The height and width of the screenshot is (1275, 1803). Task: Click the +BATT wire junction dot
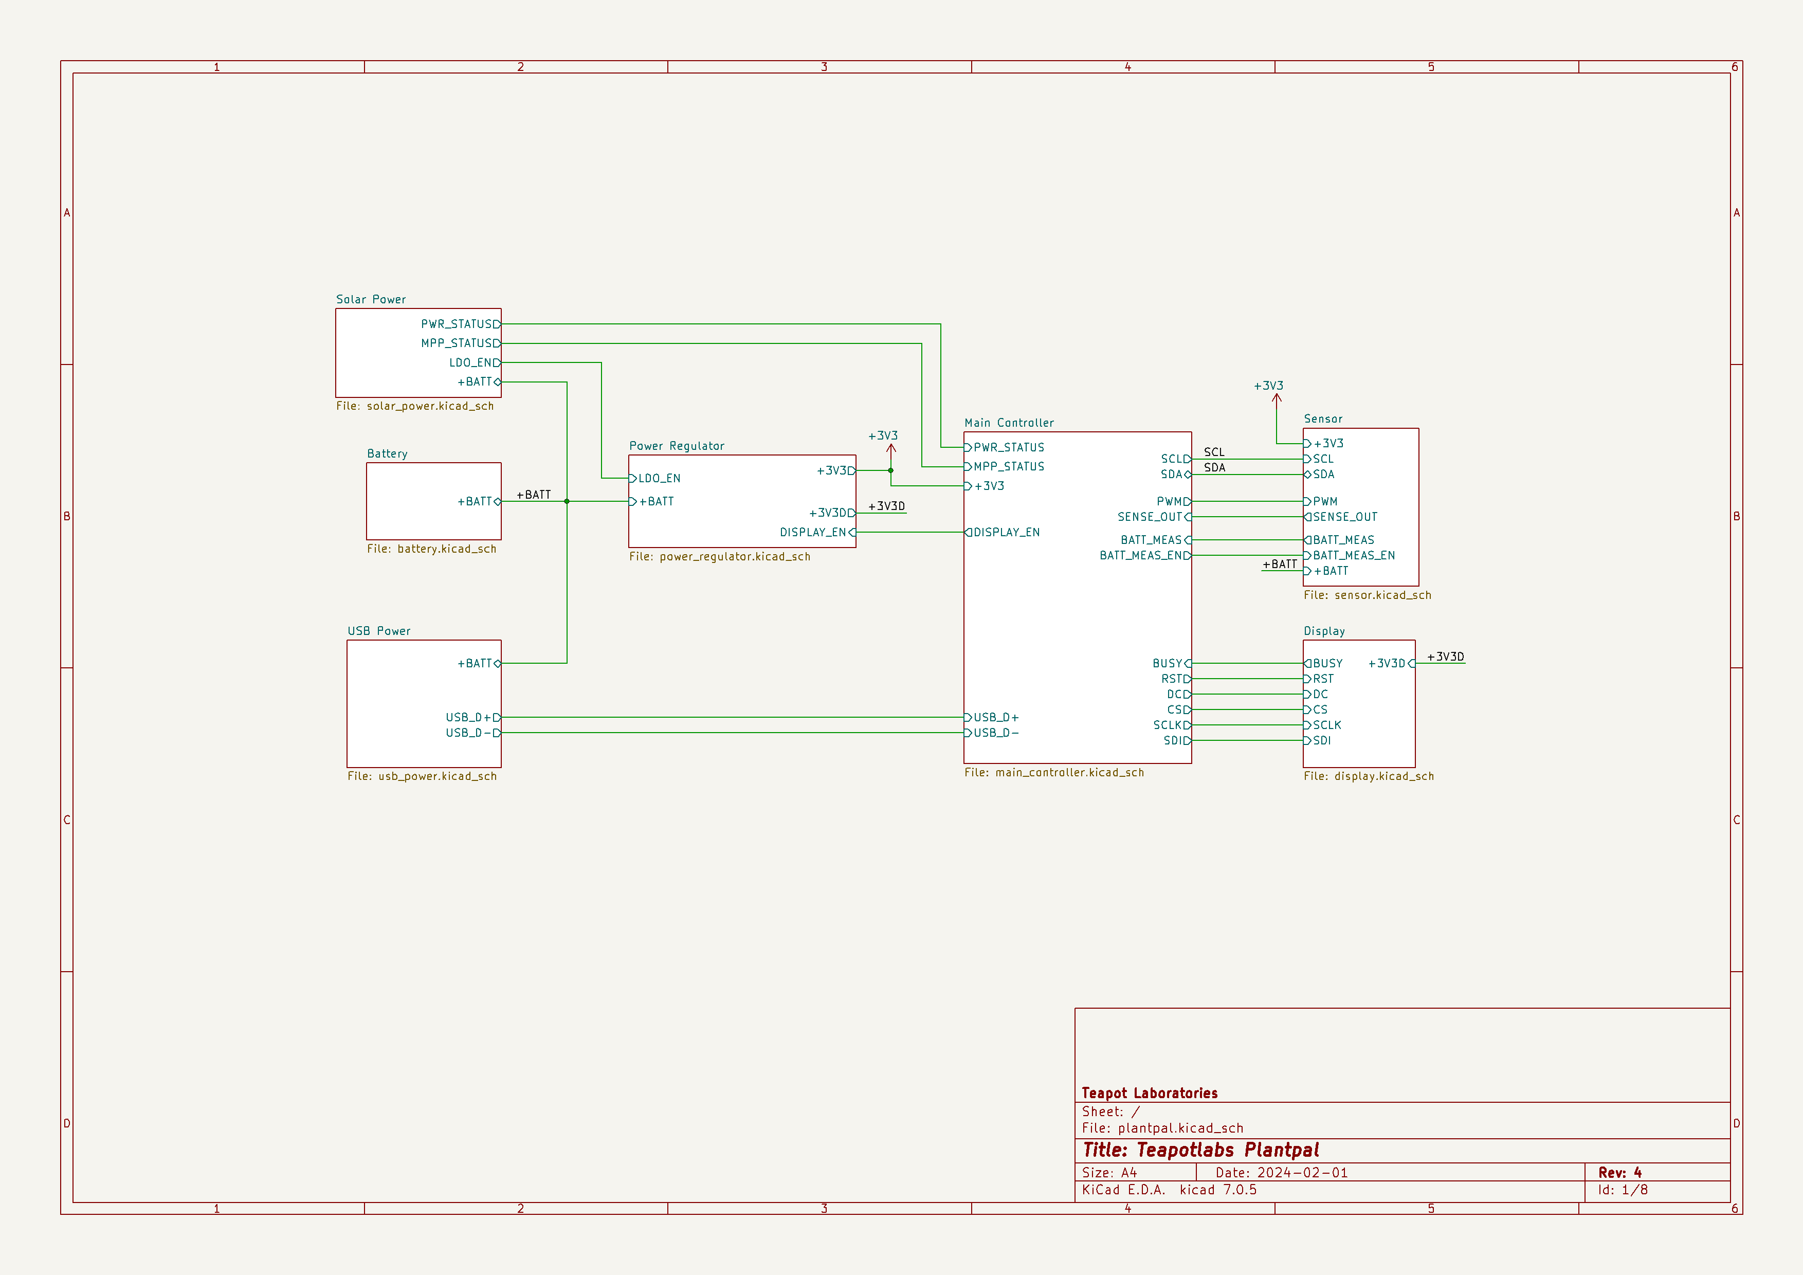(567, 501)
